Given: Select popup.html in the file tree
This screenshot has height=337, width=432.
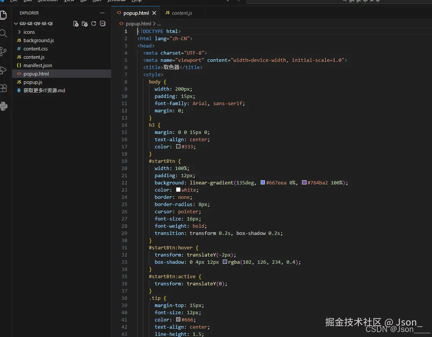Looking at the screenshot, I should point(62,74).
